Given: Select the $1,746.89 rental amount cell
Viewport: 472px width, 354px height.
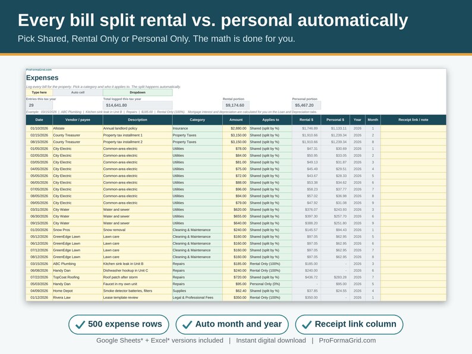Looking at the screenshot, I should point(306,128).
